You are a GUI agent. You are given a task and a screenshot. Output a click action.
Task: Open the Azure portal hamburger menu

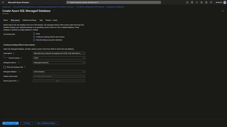3,2
